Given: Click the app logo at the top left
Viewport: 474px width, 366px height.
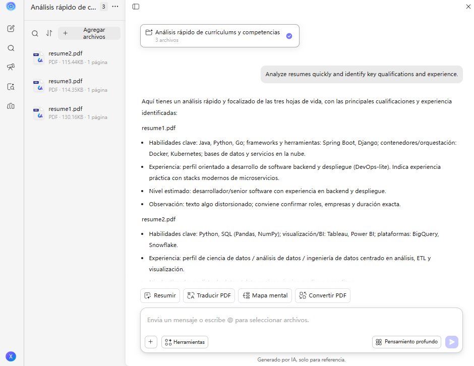Looking at the screenshot, I should pos(10,8).
